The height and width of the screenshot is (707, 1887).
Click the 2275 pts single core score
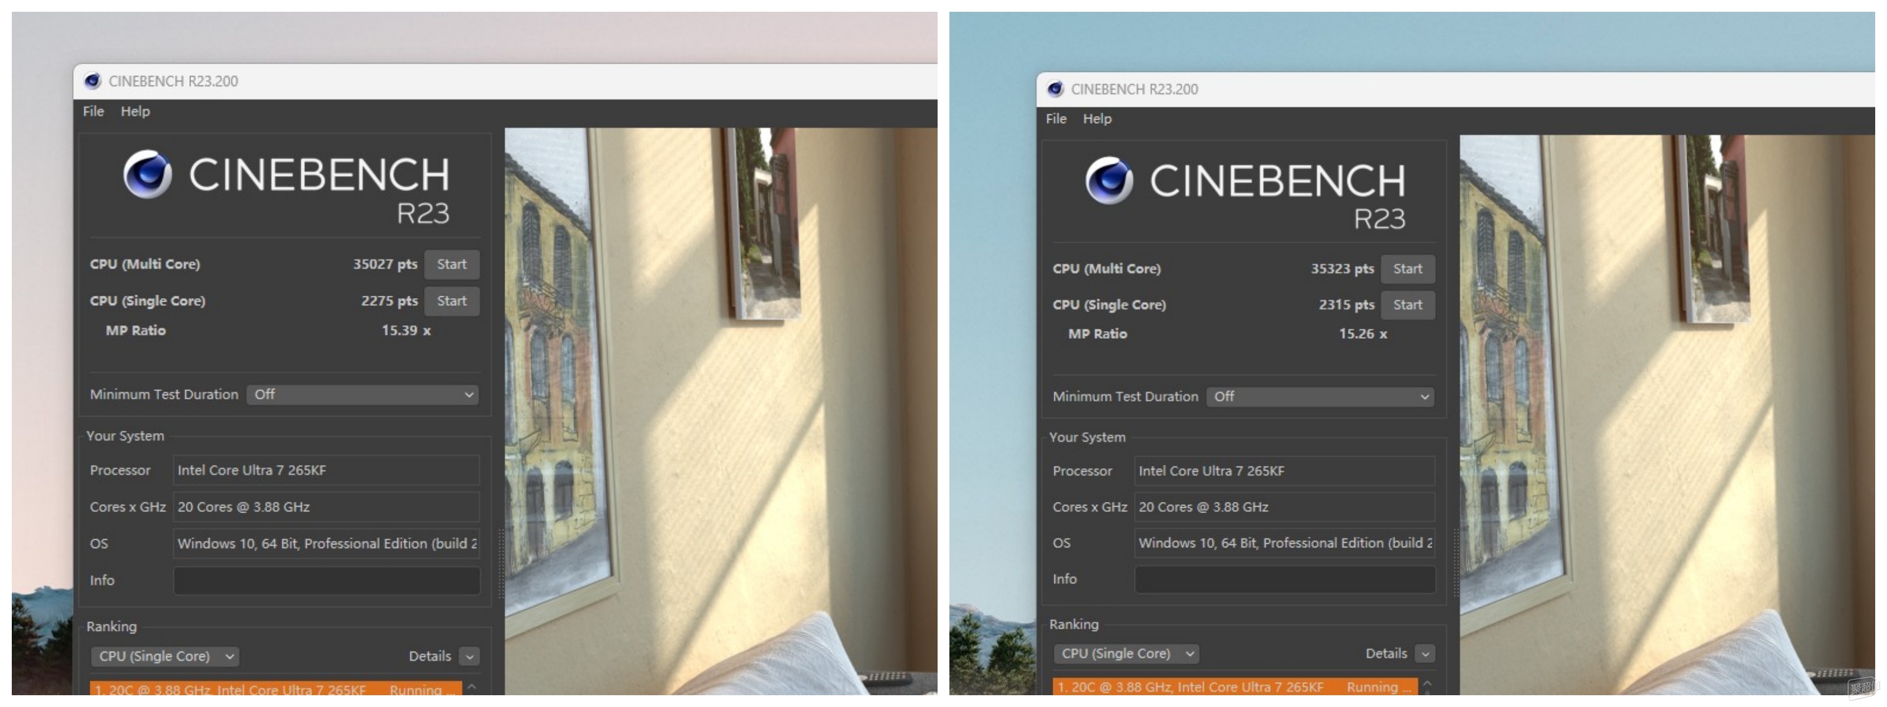click(x=390, y=301)
